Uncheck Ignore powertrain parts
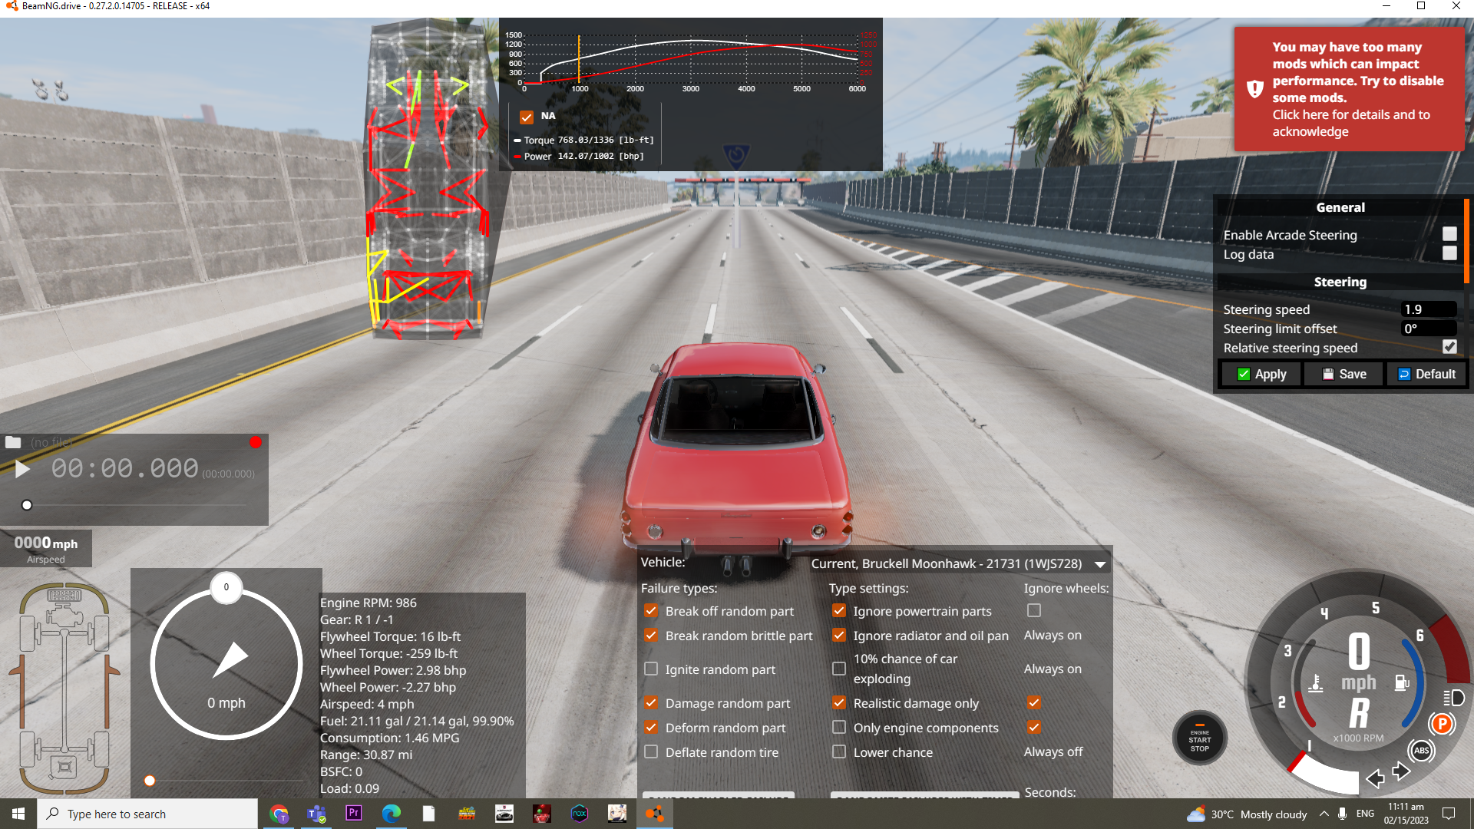 tap(839, 611)
